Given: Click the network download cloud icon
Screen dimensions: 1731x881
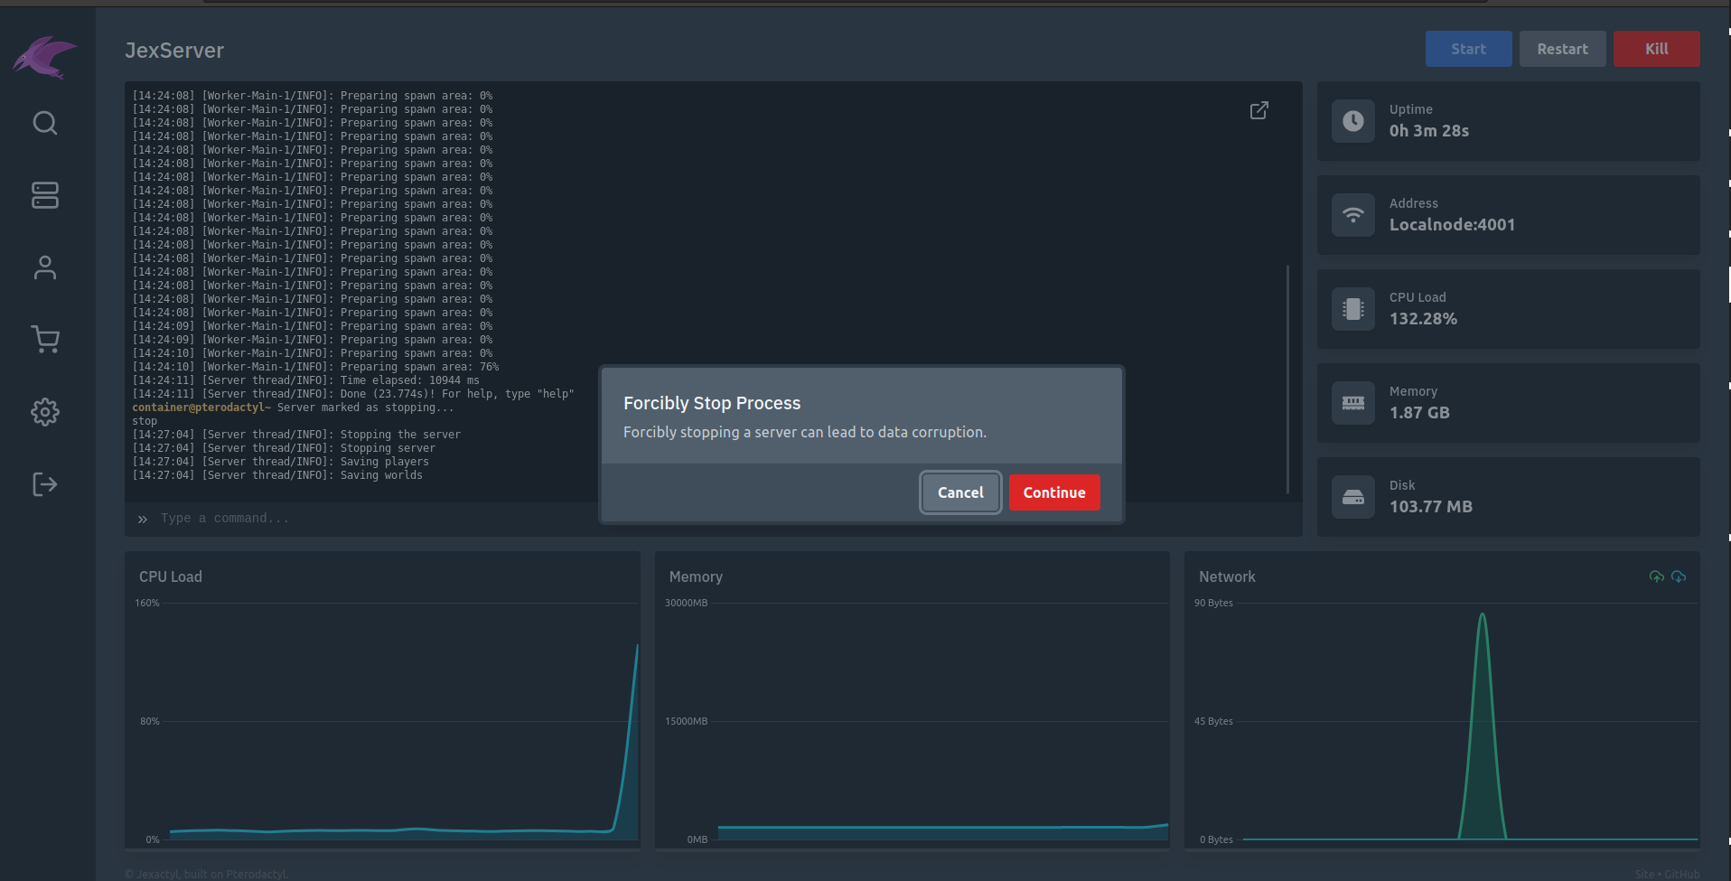Looking at the screenshot, I should 1679,576.
